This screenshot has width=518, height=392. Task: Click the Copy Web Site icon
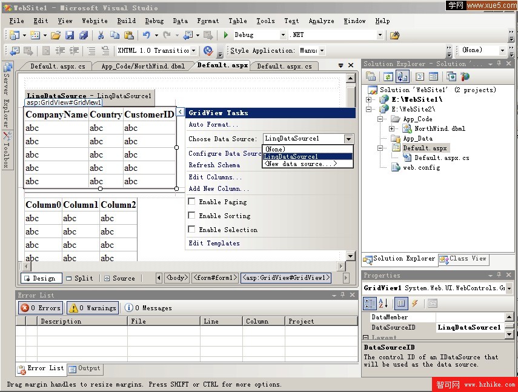point(451,76)
